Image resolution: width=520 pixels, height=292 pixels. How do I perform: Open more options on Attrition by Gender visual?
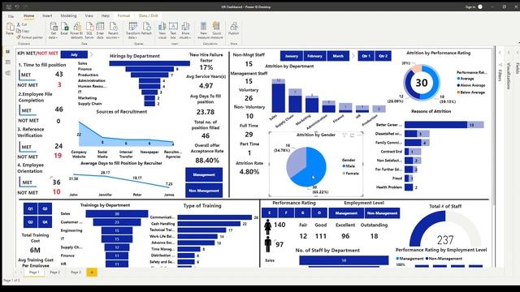click(x=359, y=135)
